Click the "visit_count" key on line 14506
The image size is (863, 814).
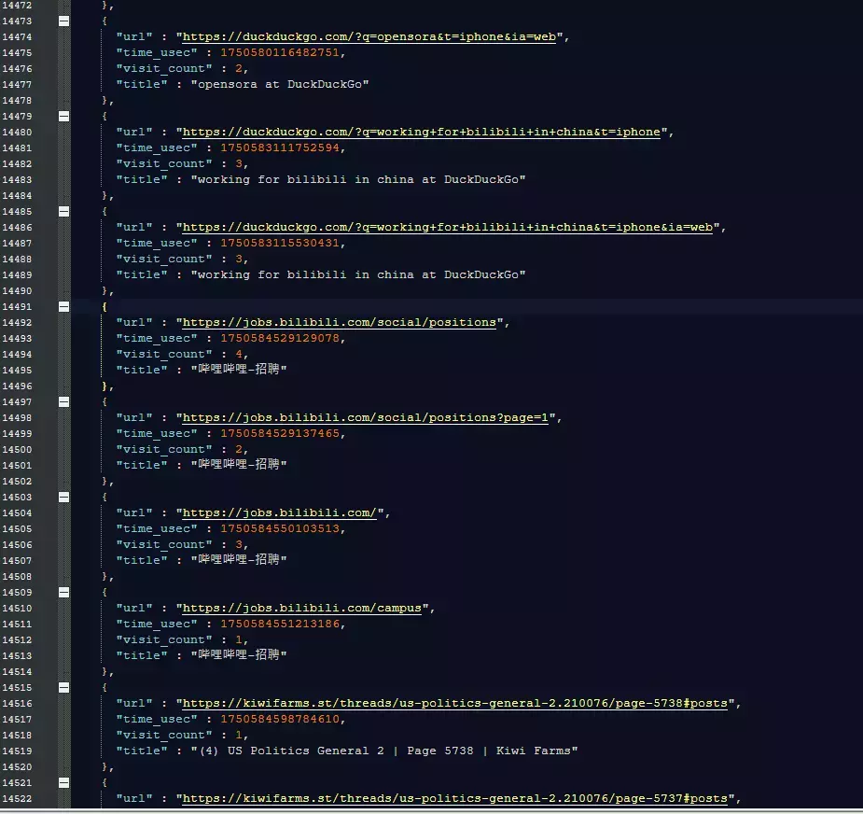coord(164,545)
